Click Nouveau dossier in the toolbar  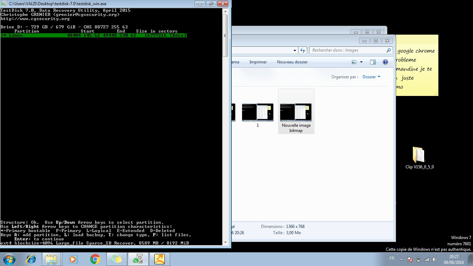292,62
